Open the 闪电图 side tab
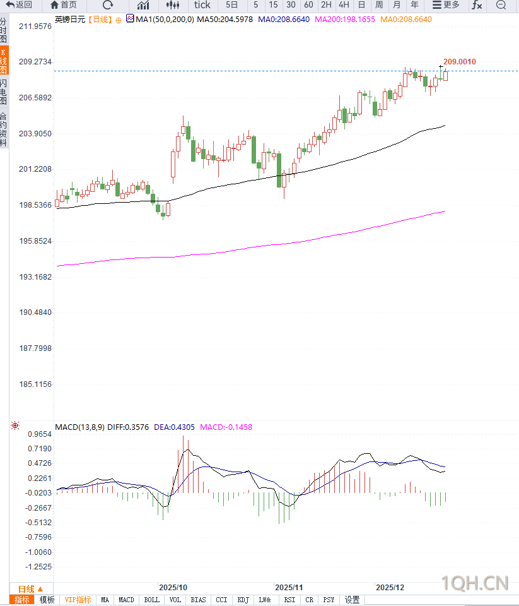Viewport: 519px width, 606px height. [4, 92]
